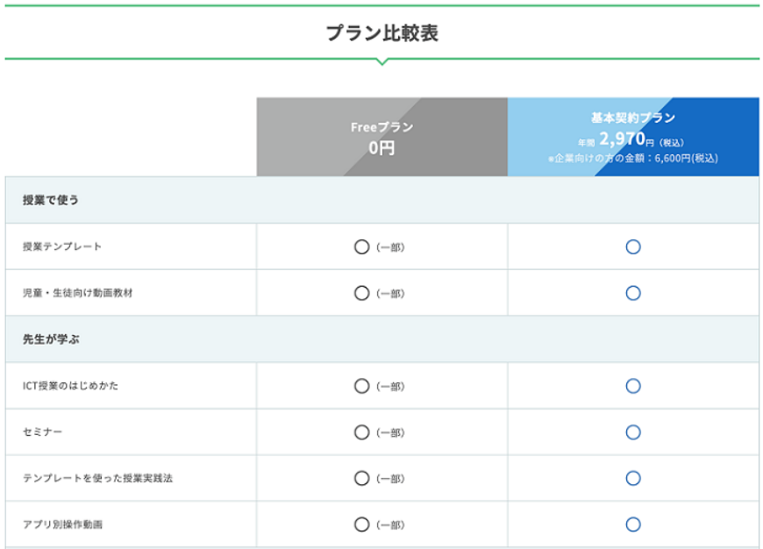The width and height of the screenshot is (763, 549).
Task: Click Free plan circle for 授業テンプレート
Action: (361, 247)
